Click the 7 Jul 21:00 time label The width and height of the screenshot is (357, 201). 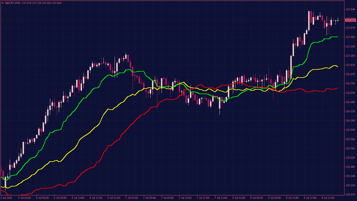[221, 198]
